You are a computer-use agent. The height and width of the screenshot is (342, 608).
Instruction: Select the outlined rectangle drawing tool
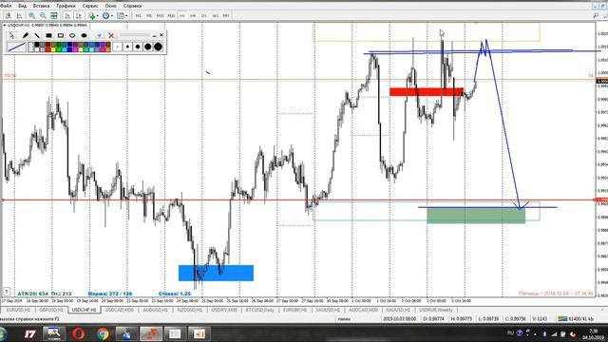pyautogui.click(x=61, y=35)
